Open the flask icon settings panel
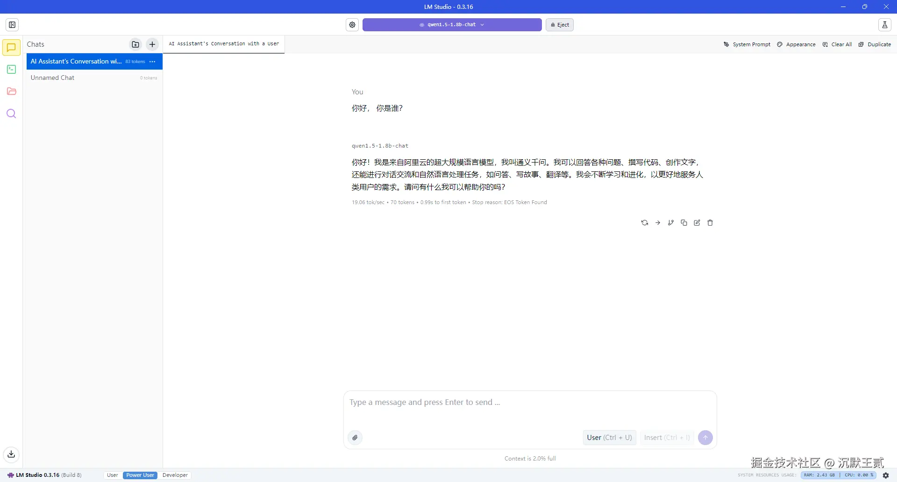Screen dimensions: 897x482 pos(884,25)
